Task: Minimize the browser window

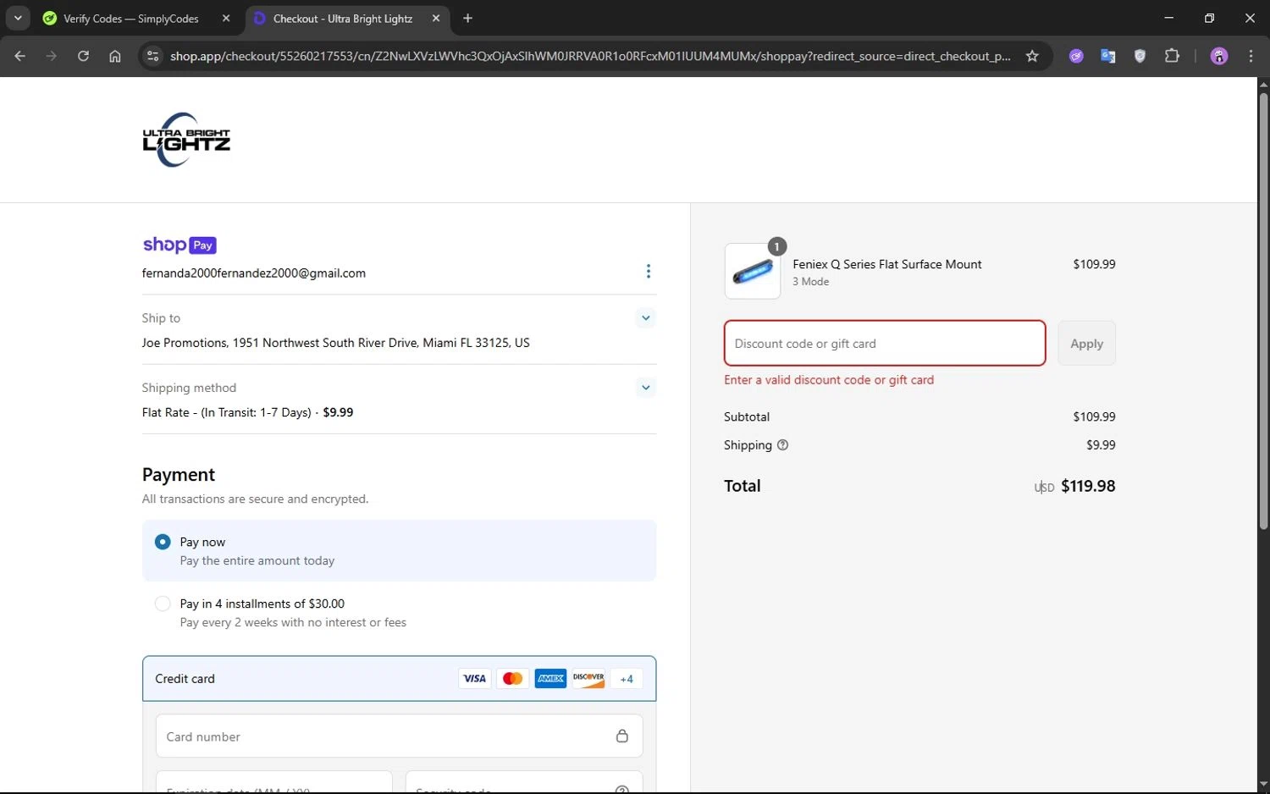Action: point(1169,18)
